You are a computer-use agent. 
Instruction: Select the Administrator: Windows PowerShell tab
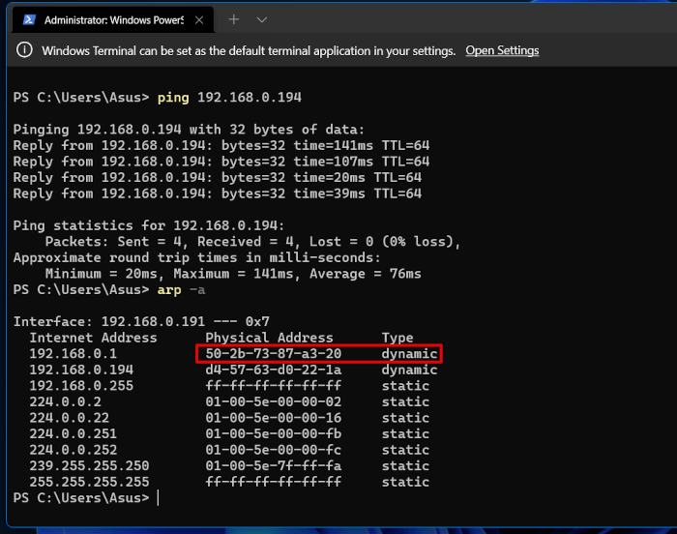click(113, 20)
